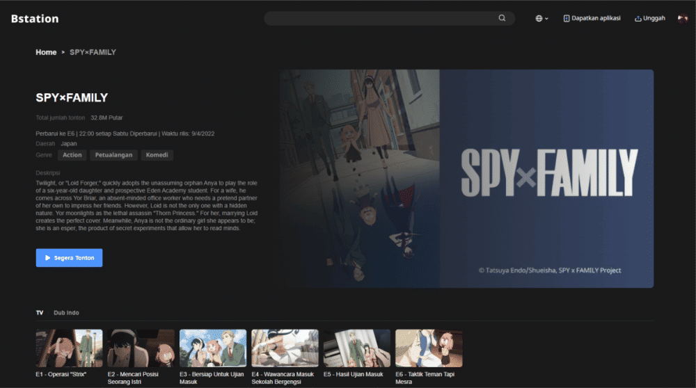This screenshot has width=696, height=388.
Task: Click the Japan region text
Action: (69, 144)
